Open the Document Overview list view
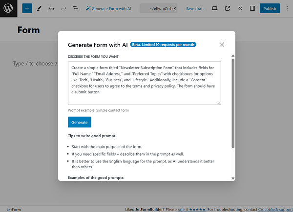This screenshot has width=293, height=212. 76,8
